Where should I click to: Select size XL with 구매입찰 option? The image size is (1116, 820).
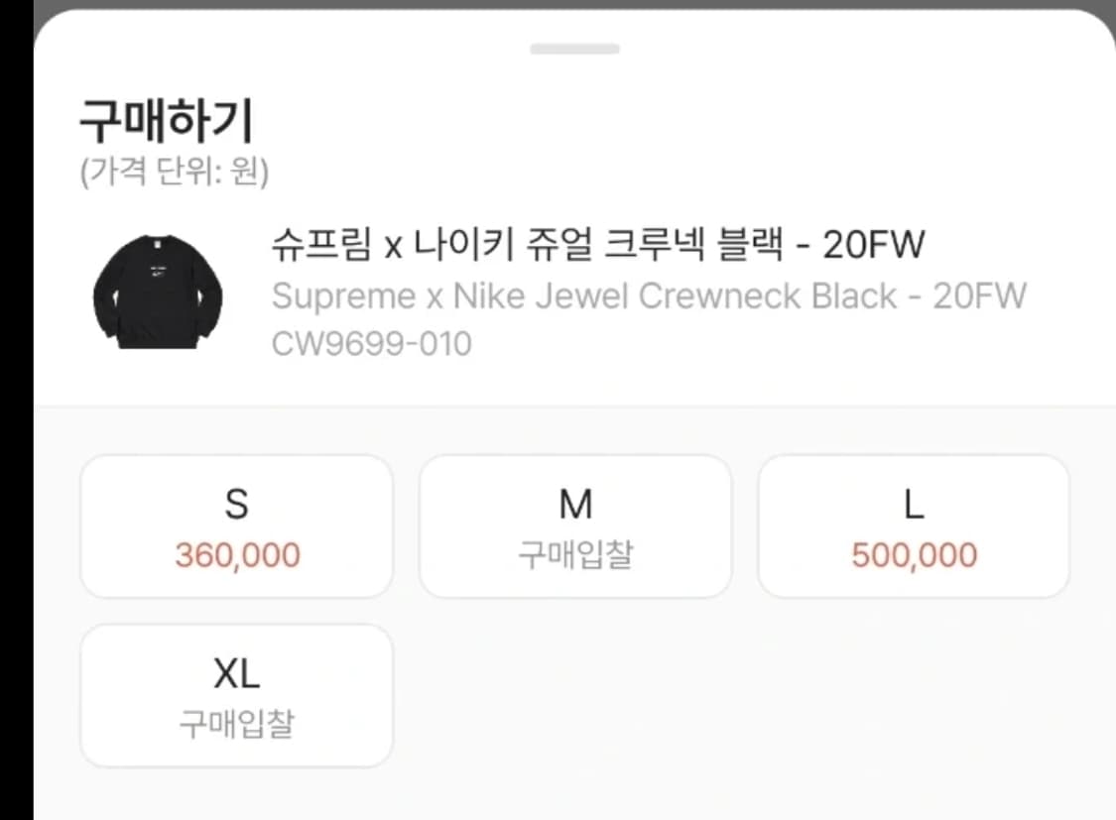click(235, 695)
